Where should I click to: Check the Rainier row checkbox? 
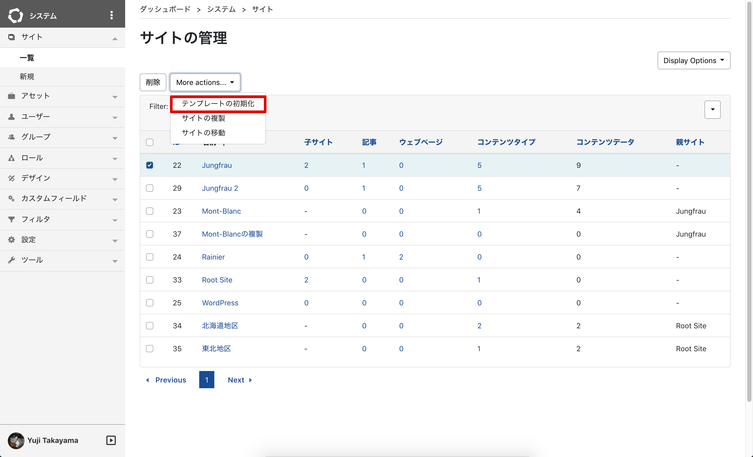(x=149, y=257)
